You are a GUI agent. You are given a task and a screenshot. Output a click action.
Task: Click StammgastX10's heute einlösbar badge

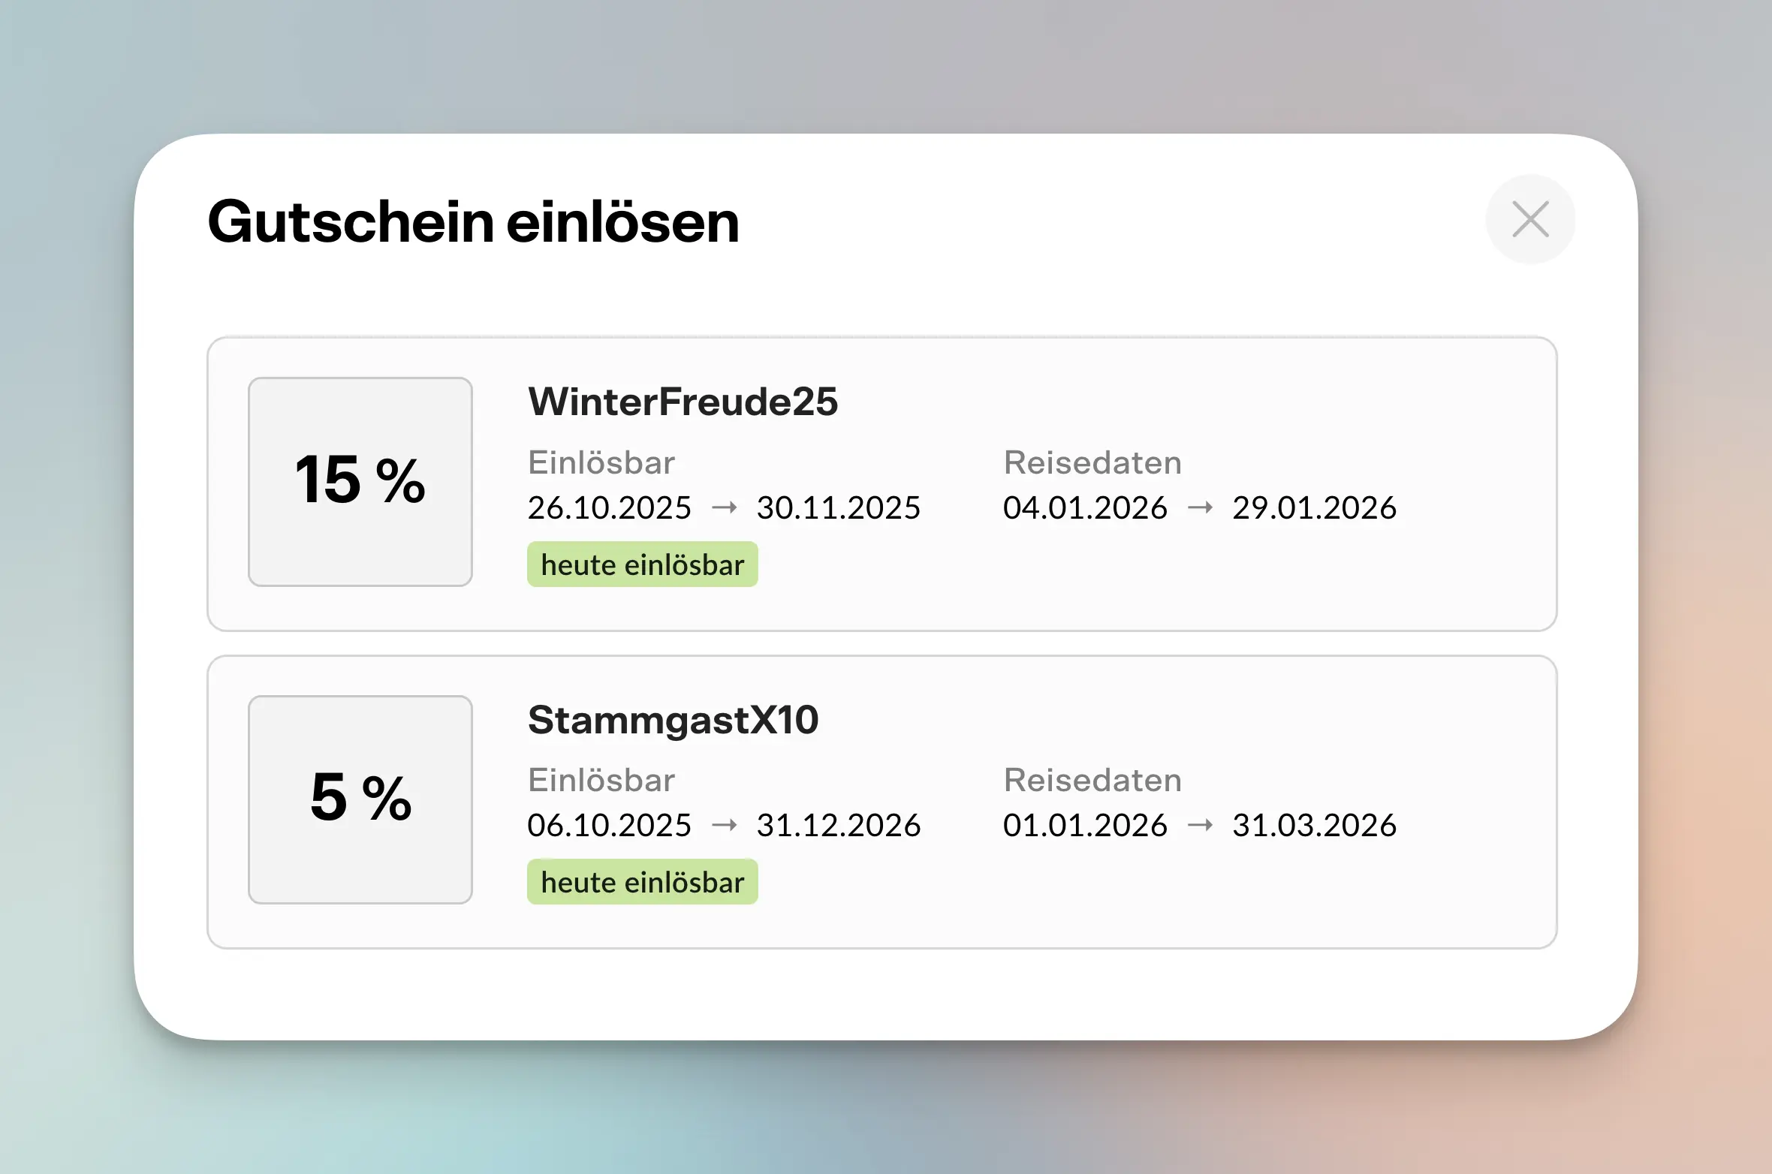642,882
